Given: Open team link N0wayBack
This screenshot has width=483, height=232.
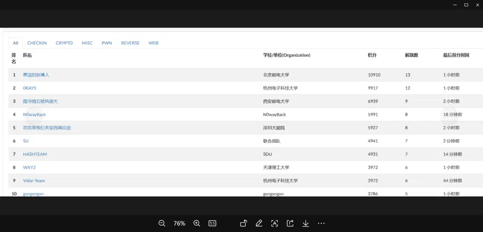Looking at the screenshot, I should click(x=35, y=115).
